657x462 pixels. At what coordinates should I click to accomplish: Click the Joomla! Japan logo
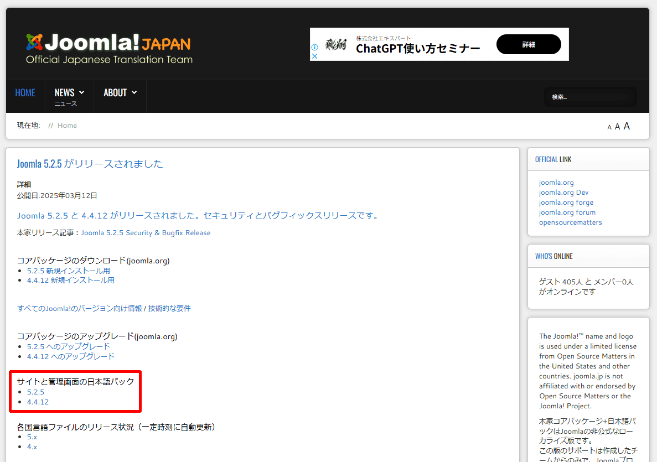coord(109,49)
